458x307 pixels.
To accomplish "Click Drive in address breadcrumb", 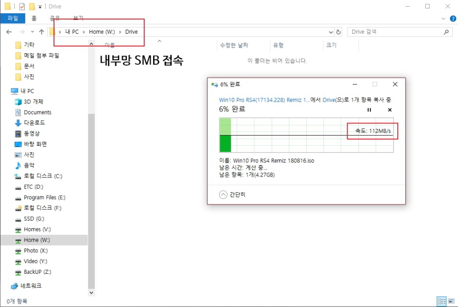I will [131, 32].
